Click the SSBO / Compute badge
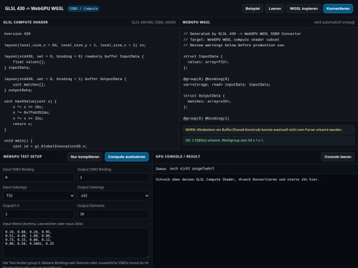358x268 pixels. tap(84, 9)
